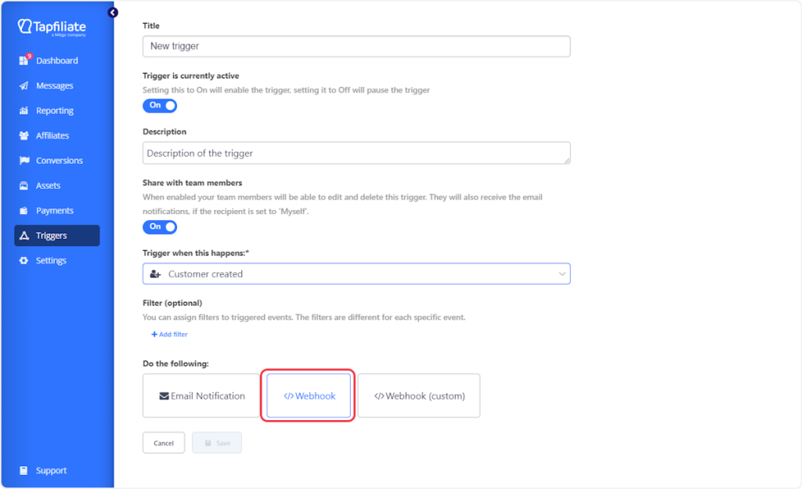Open the Support menu item

51,470
